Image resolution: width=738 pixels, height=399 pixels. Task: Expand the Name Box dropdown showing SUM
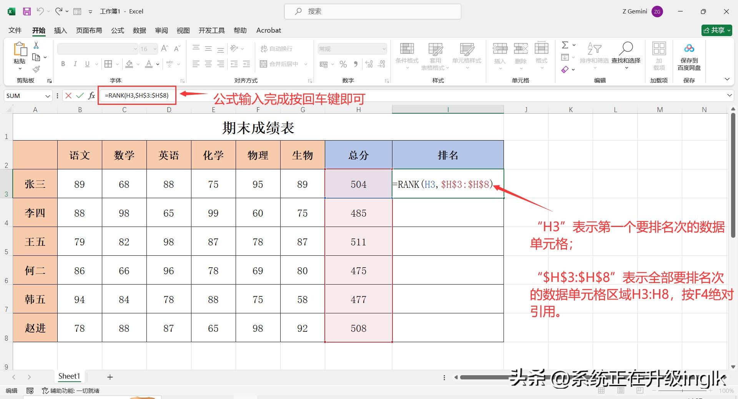48,96
